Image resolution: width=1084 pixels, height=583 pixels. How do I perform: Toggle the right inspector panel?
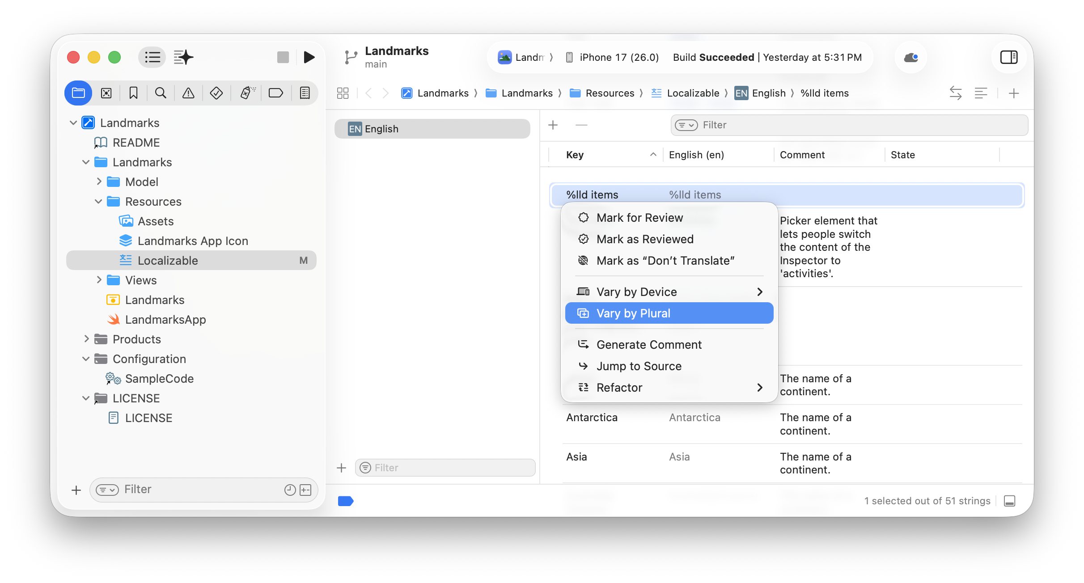[1009, 57]
